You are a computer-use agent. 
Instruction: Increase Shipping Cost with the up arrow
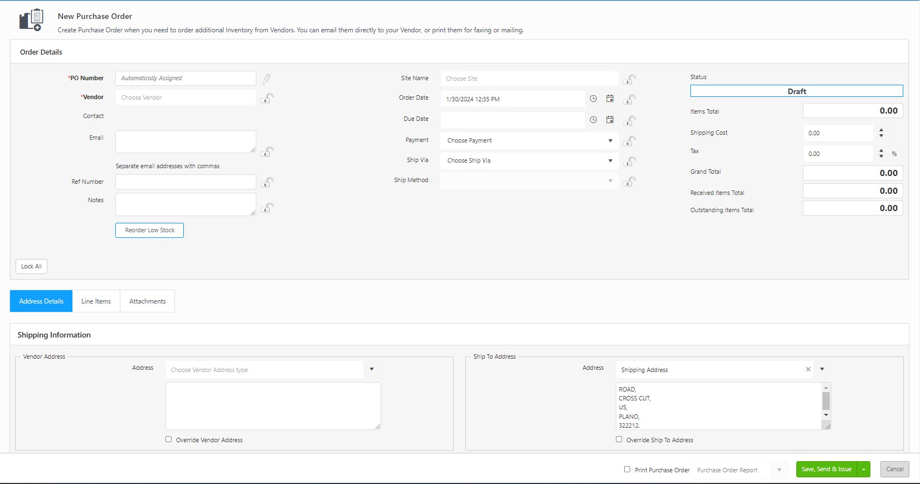(881, 130)
